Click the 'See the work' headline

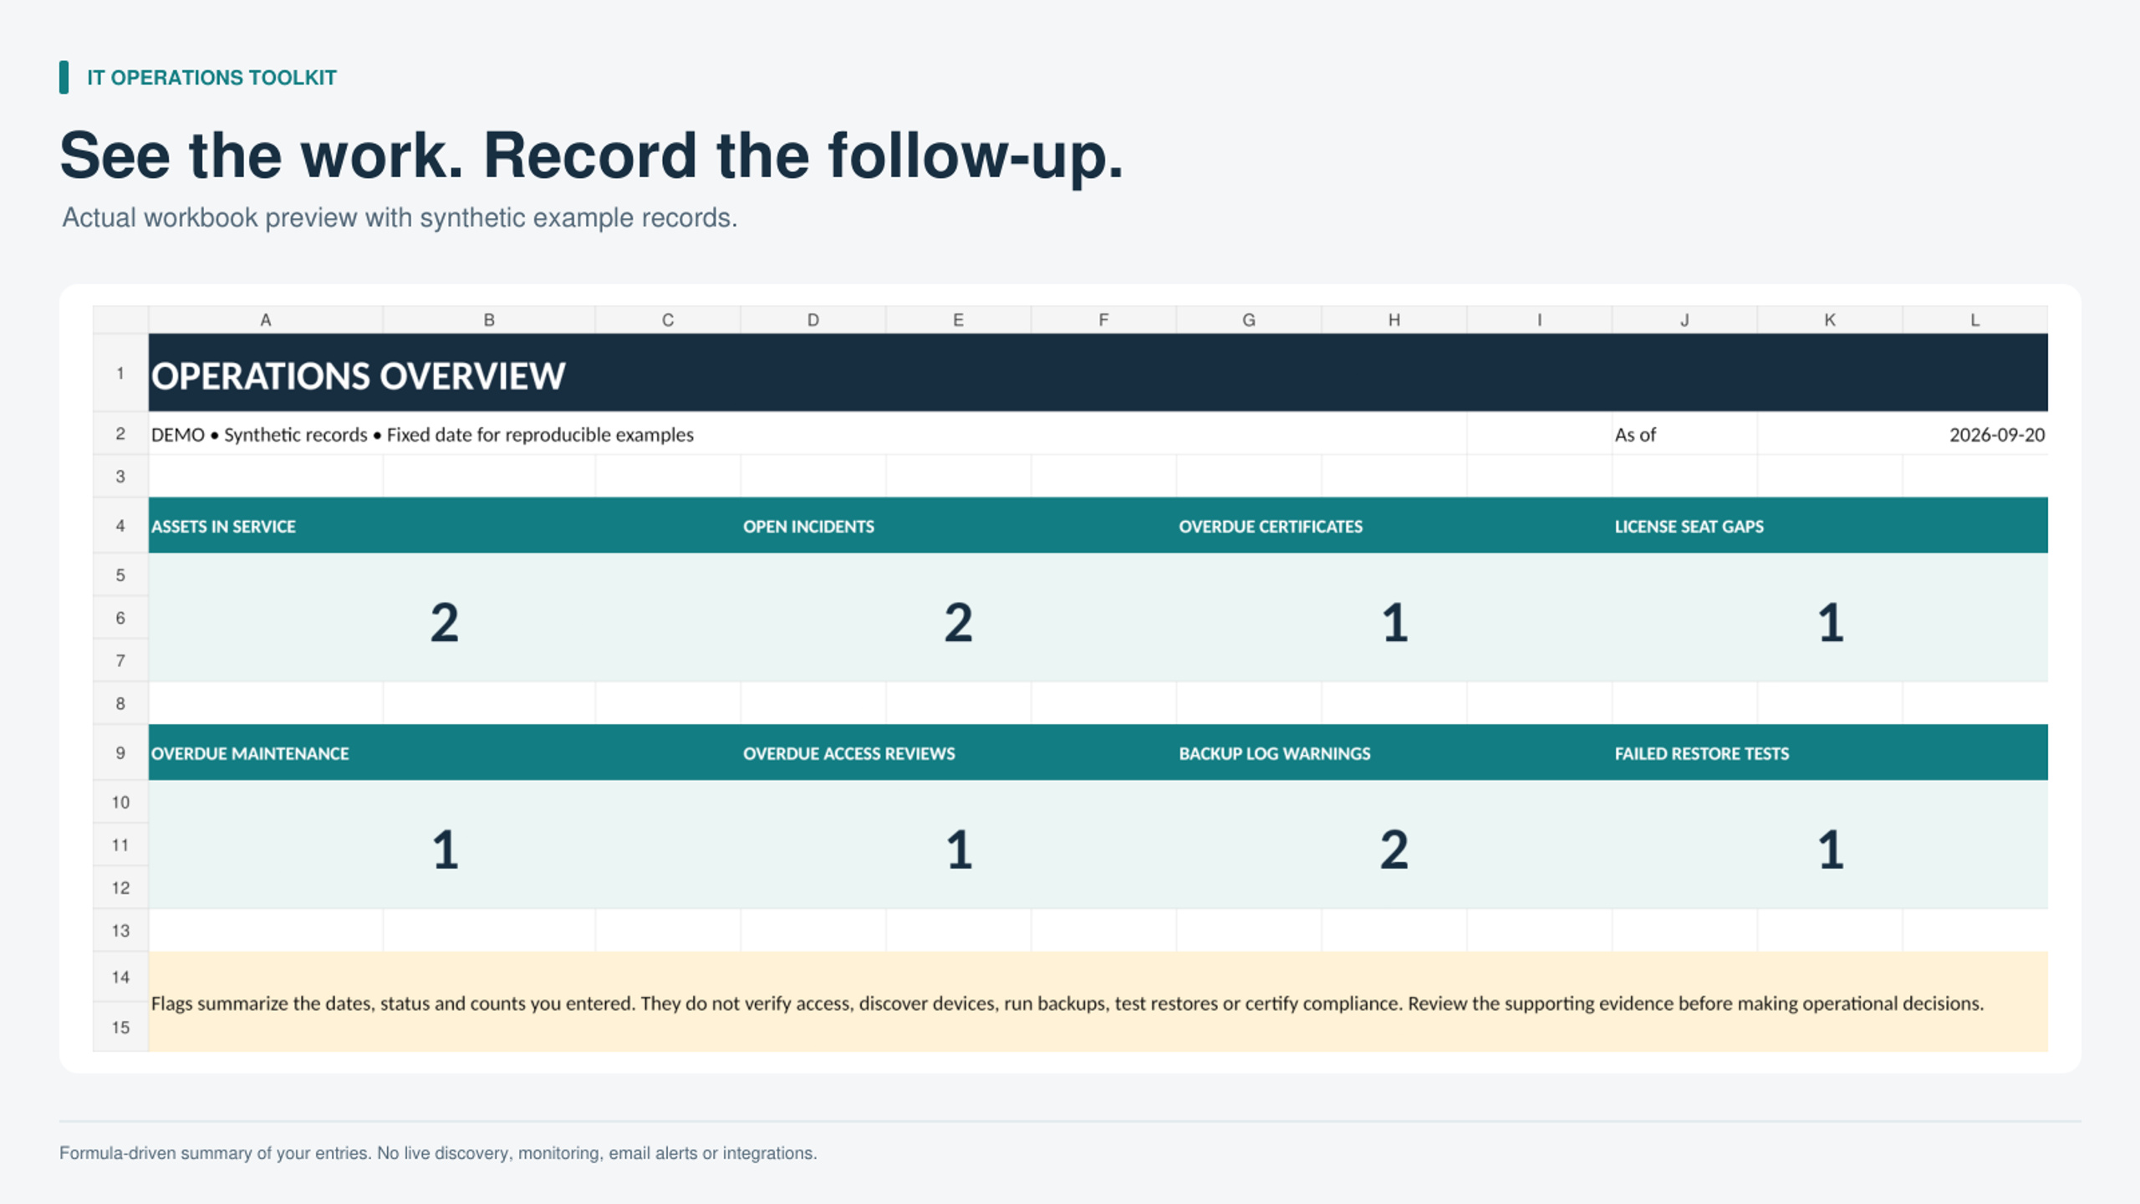(592, 156)
